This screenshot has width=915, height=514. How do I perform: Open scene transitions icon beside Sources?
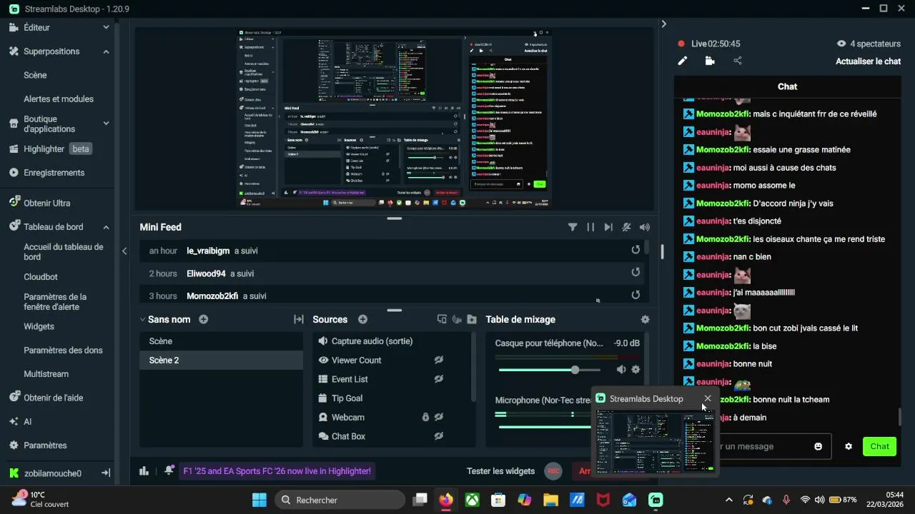[x=299, y=320]
